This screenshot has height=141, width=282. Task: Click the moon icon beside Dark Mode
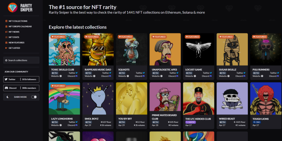click(8, 97)
